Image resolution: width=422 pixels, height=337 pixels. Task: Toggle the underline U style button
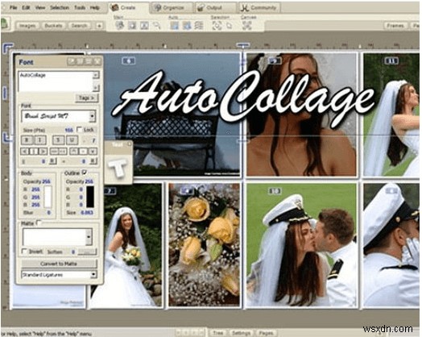72,140
